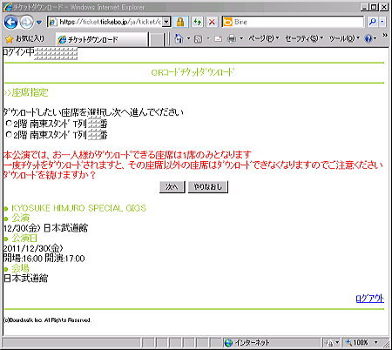Select the first 2階 南東スタンド T列 seat radio
392x350 pixels.
[9, 124]
